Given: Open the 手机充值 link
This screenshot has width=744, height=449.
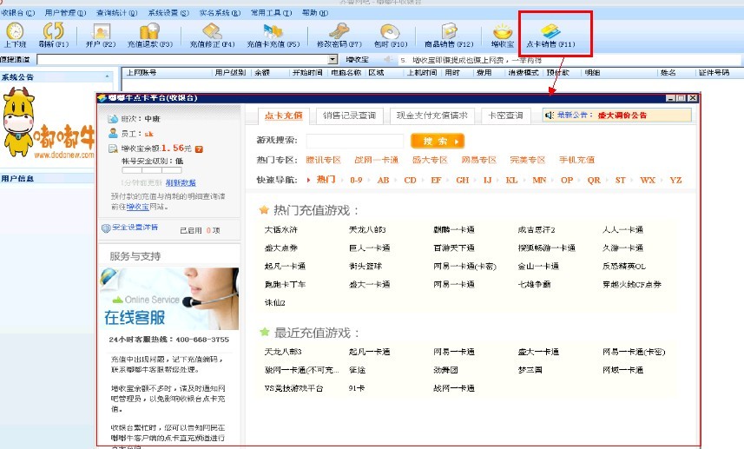Looking at the screenshot, I should tap(576, 160).
